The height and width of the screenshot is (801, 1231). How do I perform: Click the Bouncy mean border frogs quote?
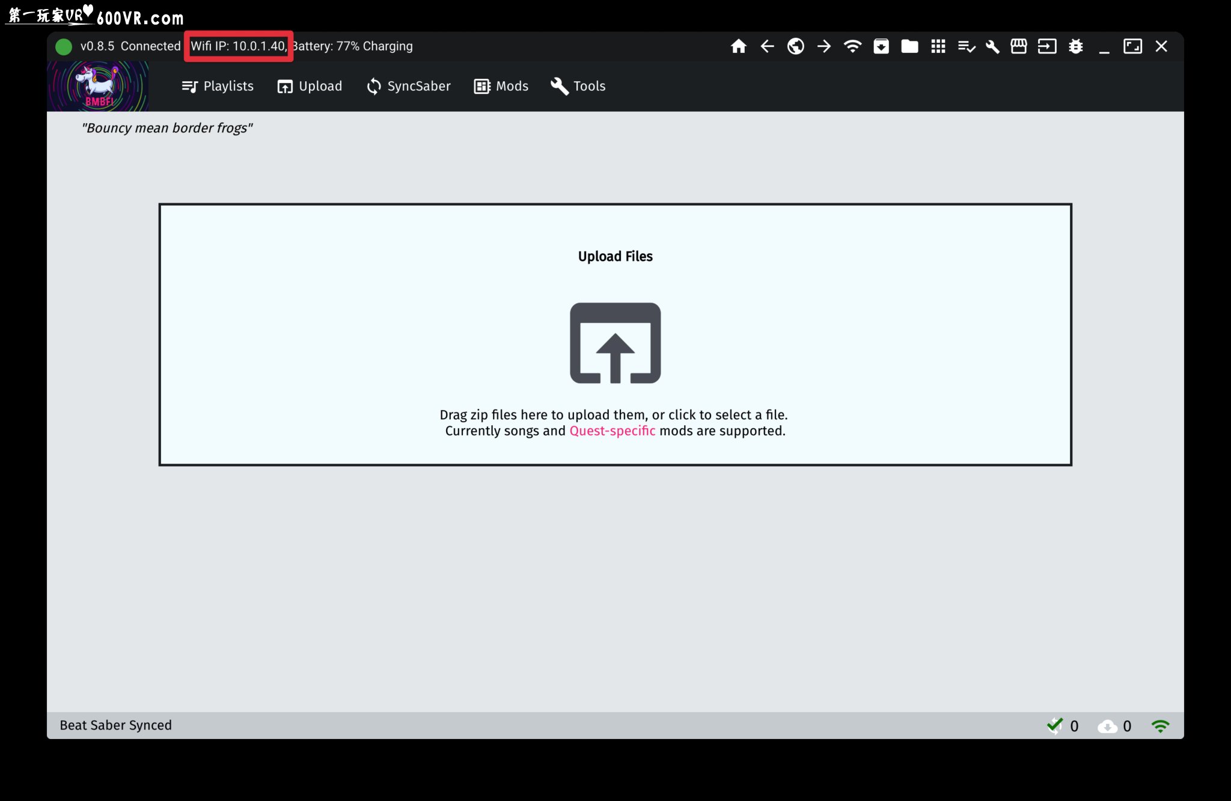[167, 128]
